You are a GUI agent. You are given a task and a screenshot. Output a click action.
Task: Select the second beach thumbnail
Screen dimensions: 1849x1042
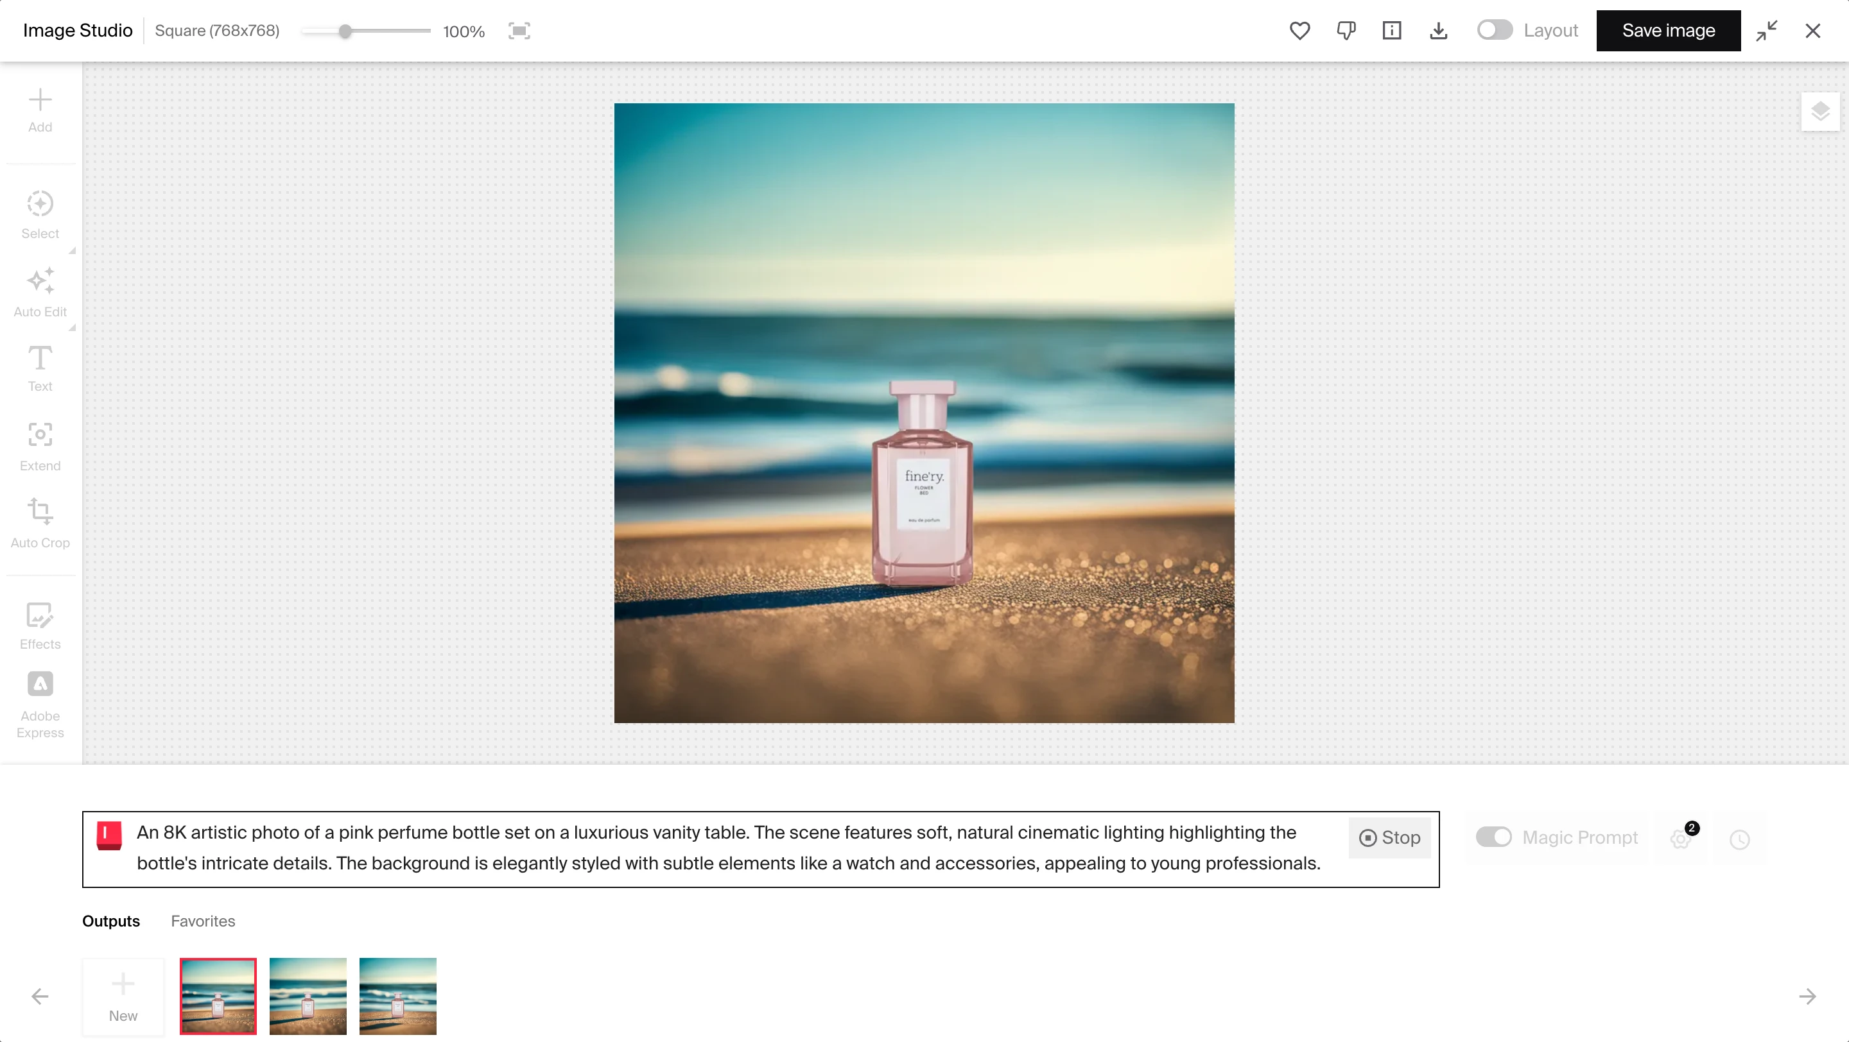coord(308,996)
